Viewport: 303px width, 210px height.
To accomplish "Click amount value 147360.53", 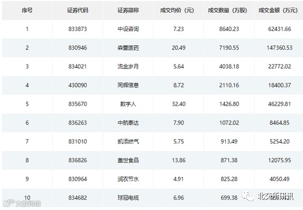I will coord(279,48).
